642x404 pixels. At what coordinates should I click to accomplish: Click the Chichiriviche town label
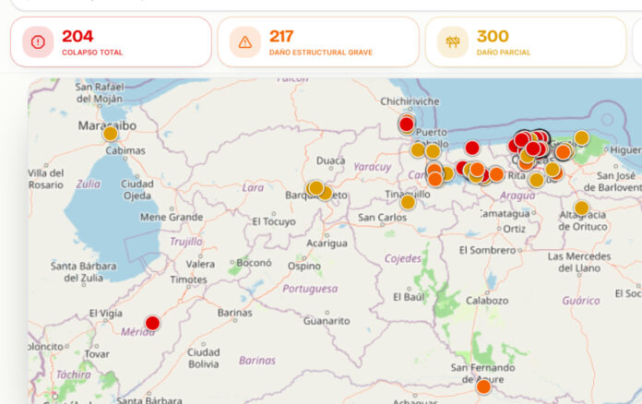[x=410, y=101]
